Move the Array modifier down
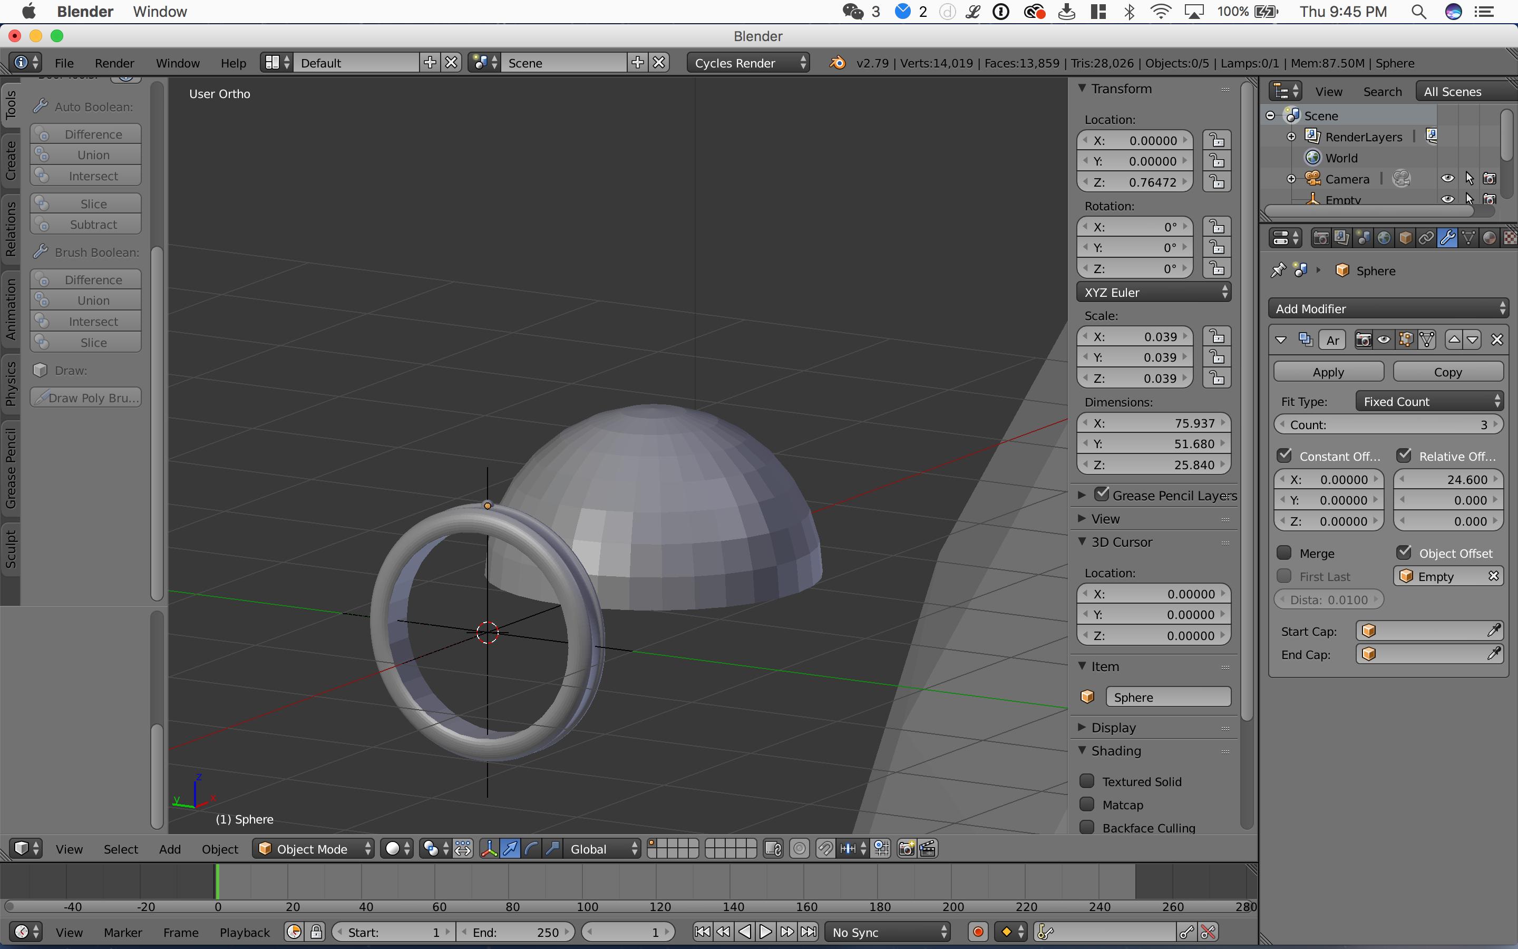This screenshot has width=1518, height=949. click(x=1472, y=340)
